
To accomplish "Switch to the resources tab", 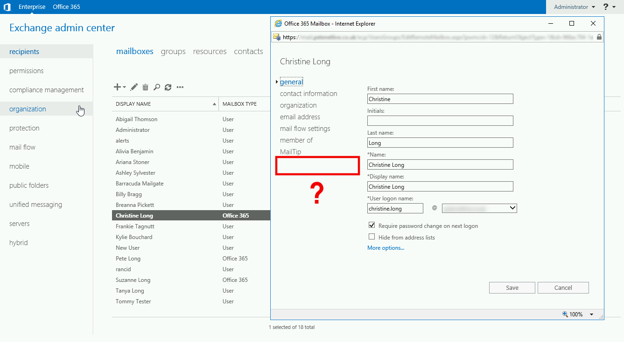I will point(210,51).
